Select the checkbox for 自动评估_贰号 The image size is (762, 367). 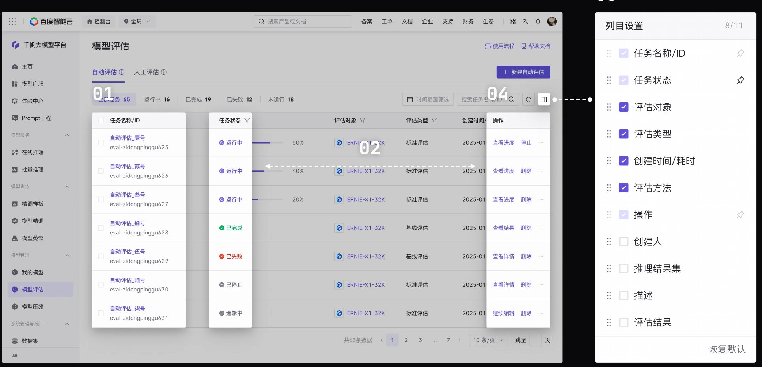point(101,171)
